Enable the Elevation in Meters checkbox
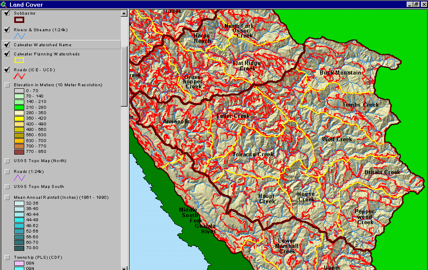Screen dimensions: 428x270 [8, 85]
